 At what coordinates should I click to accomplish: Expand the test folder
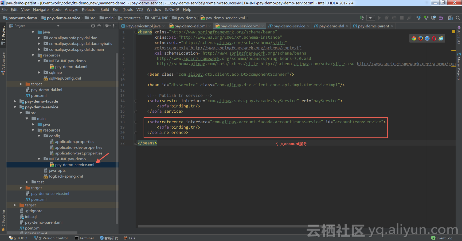point(27,182)
